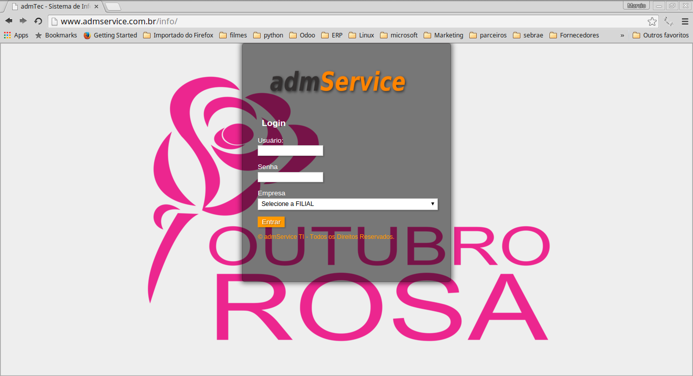
Task: Click the browser back arrow
Action: tap(9, 21)
